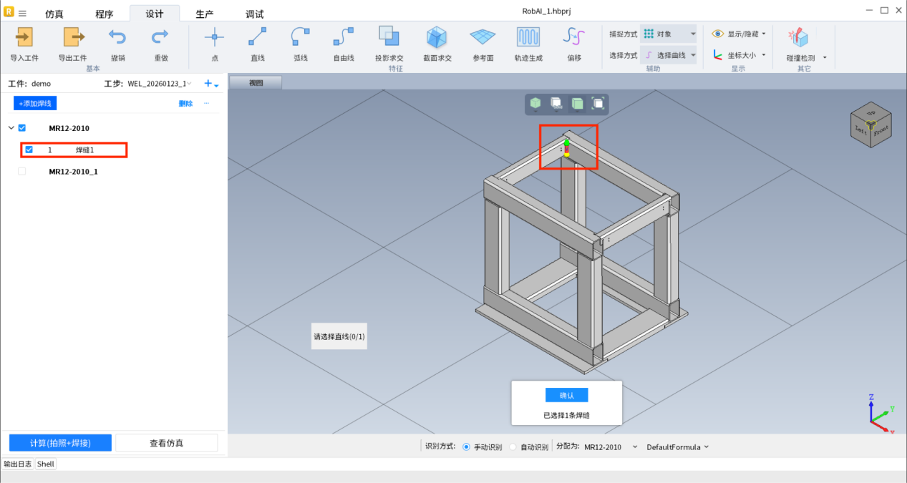The height and width of the screenshot is (483, 907).
Task: Switch to the 仿真 ribbon tab
Action: coord(54,14)
